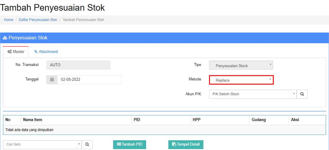
Task: Open the Akun P/K Selisih Stock dropdown
Action: click(x=253, y=94)
